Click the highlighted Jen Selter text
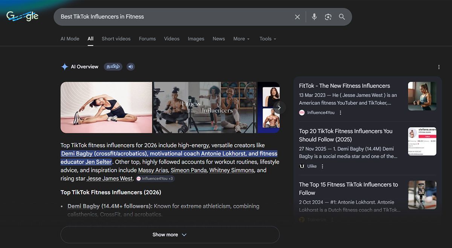Image resolution: width=452 pixels, height=248 pixels. pos(98,162)
